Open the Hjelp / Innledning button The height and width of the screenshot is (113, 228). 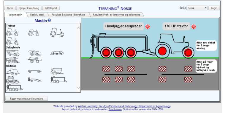point(29,8)
